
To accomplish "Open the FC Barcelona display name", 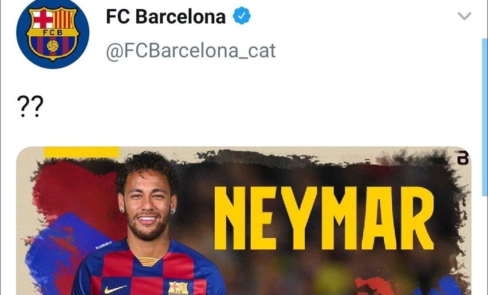I will (x=165, y=16).
